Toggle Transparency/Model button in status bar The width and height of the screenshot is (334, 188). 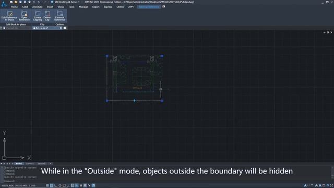(x=85, y=185)
